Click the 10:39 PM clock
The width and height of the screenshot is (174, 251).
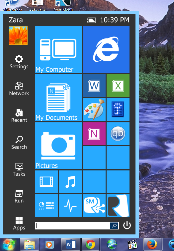coord(115,20)
